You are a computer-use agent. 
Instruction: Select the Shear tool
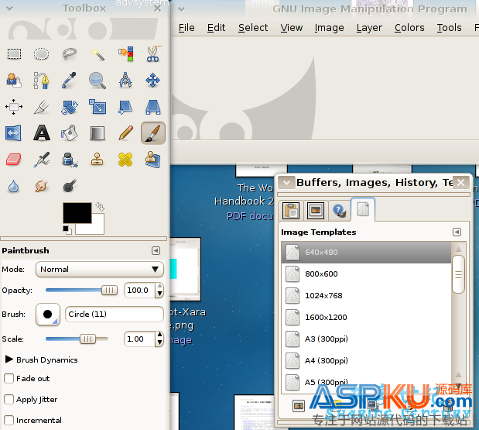pyautogui.click(x=126, y=107)
